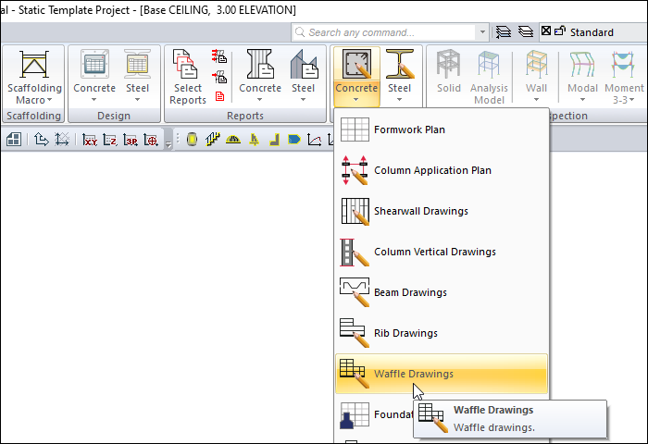Expand the search command dropdown arrow
The height and width of the screenshot is (444, 648).
click(482, 31)
